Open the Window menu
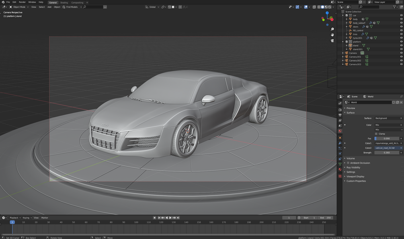 pos(32,2)
